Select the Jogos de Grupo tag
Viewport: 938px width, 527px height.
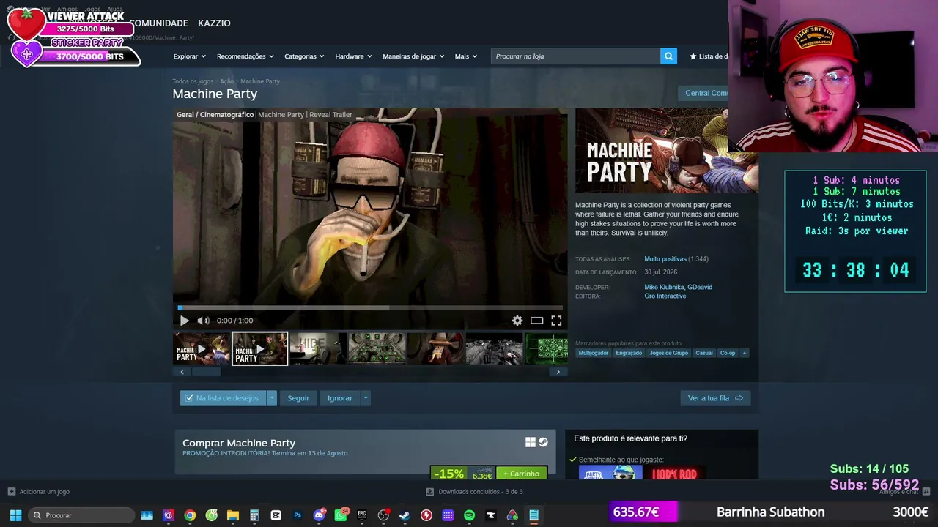[669, 353]
